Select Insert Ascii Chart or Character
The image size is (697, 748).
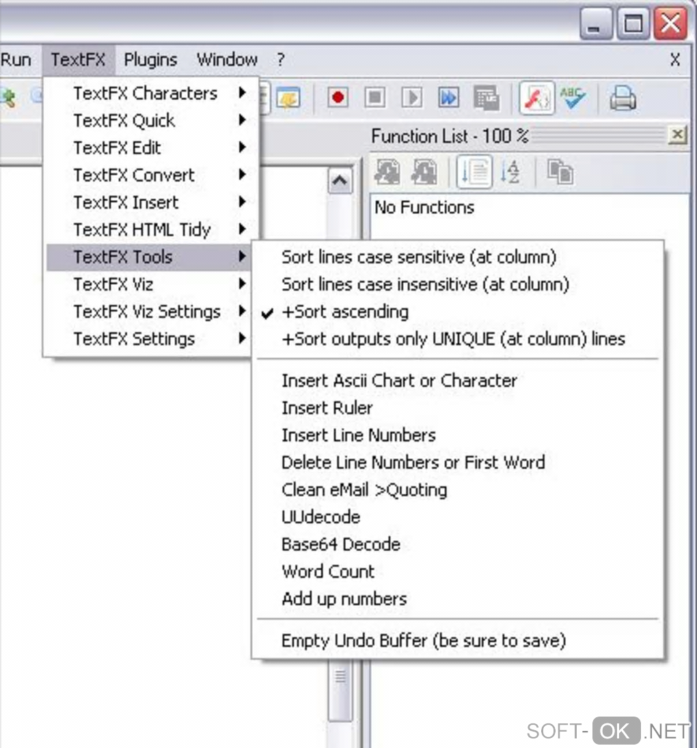point(458,380)
